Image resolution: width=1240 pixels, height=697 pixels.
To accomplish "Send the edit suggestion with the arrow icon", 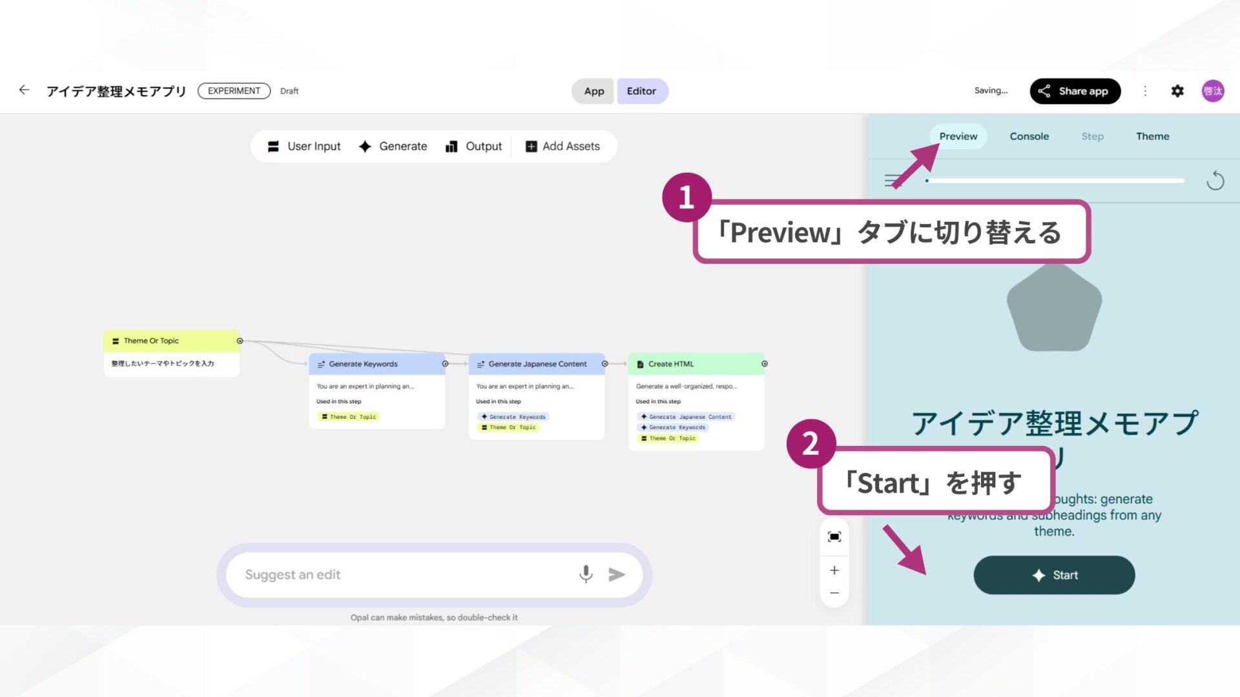I will coord(616,574).
